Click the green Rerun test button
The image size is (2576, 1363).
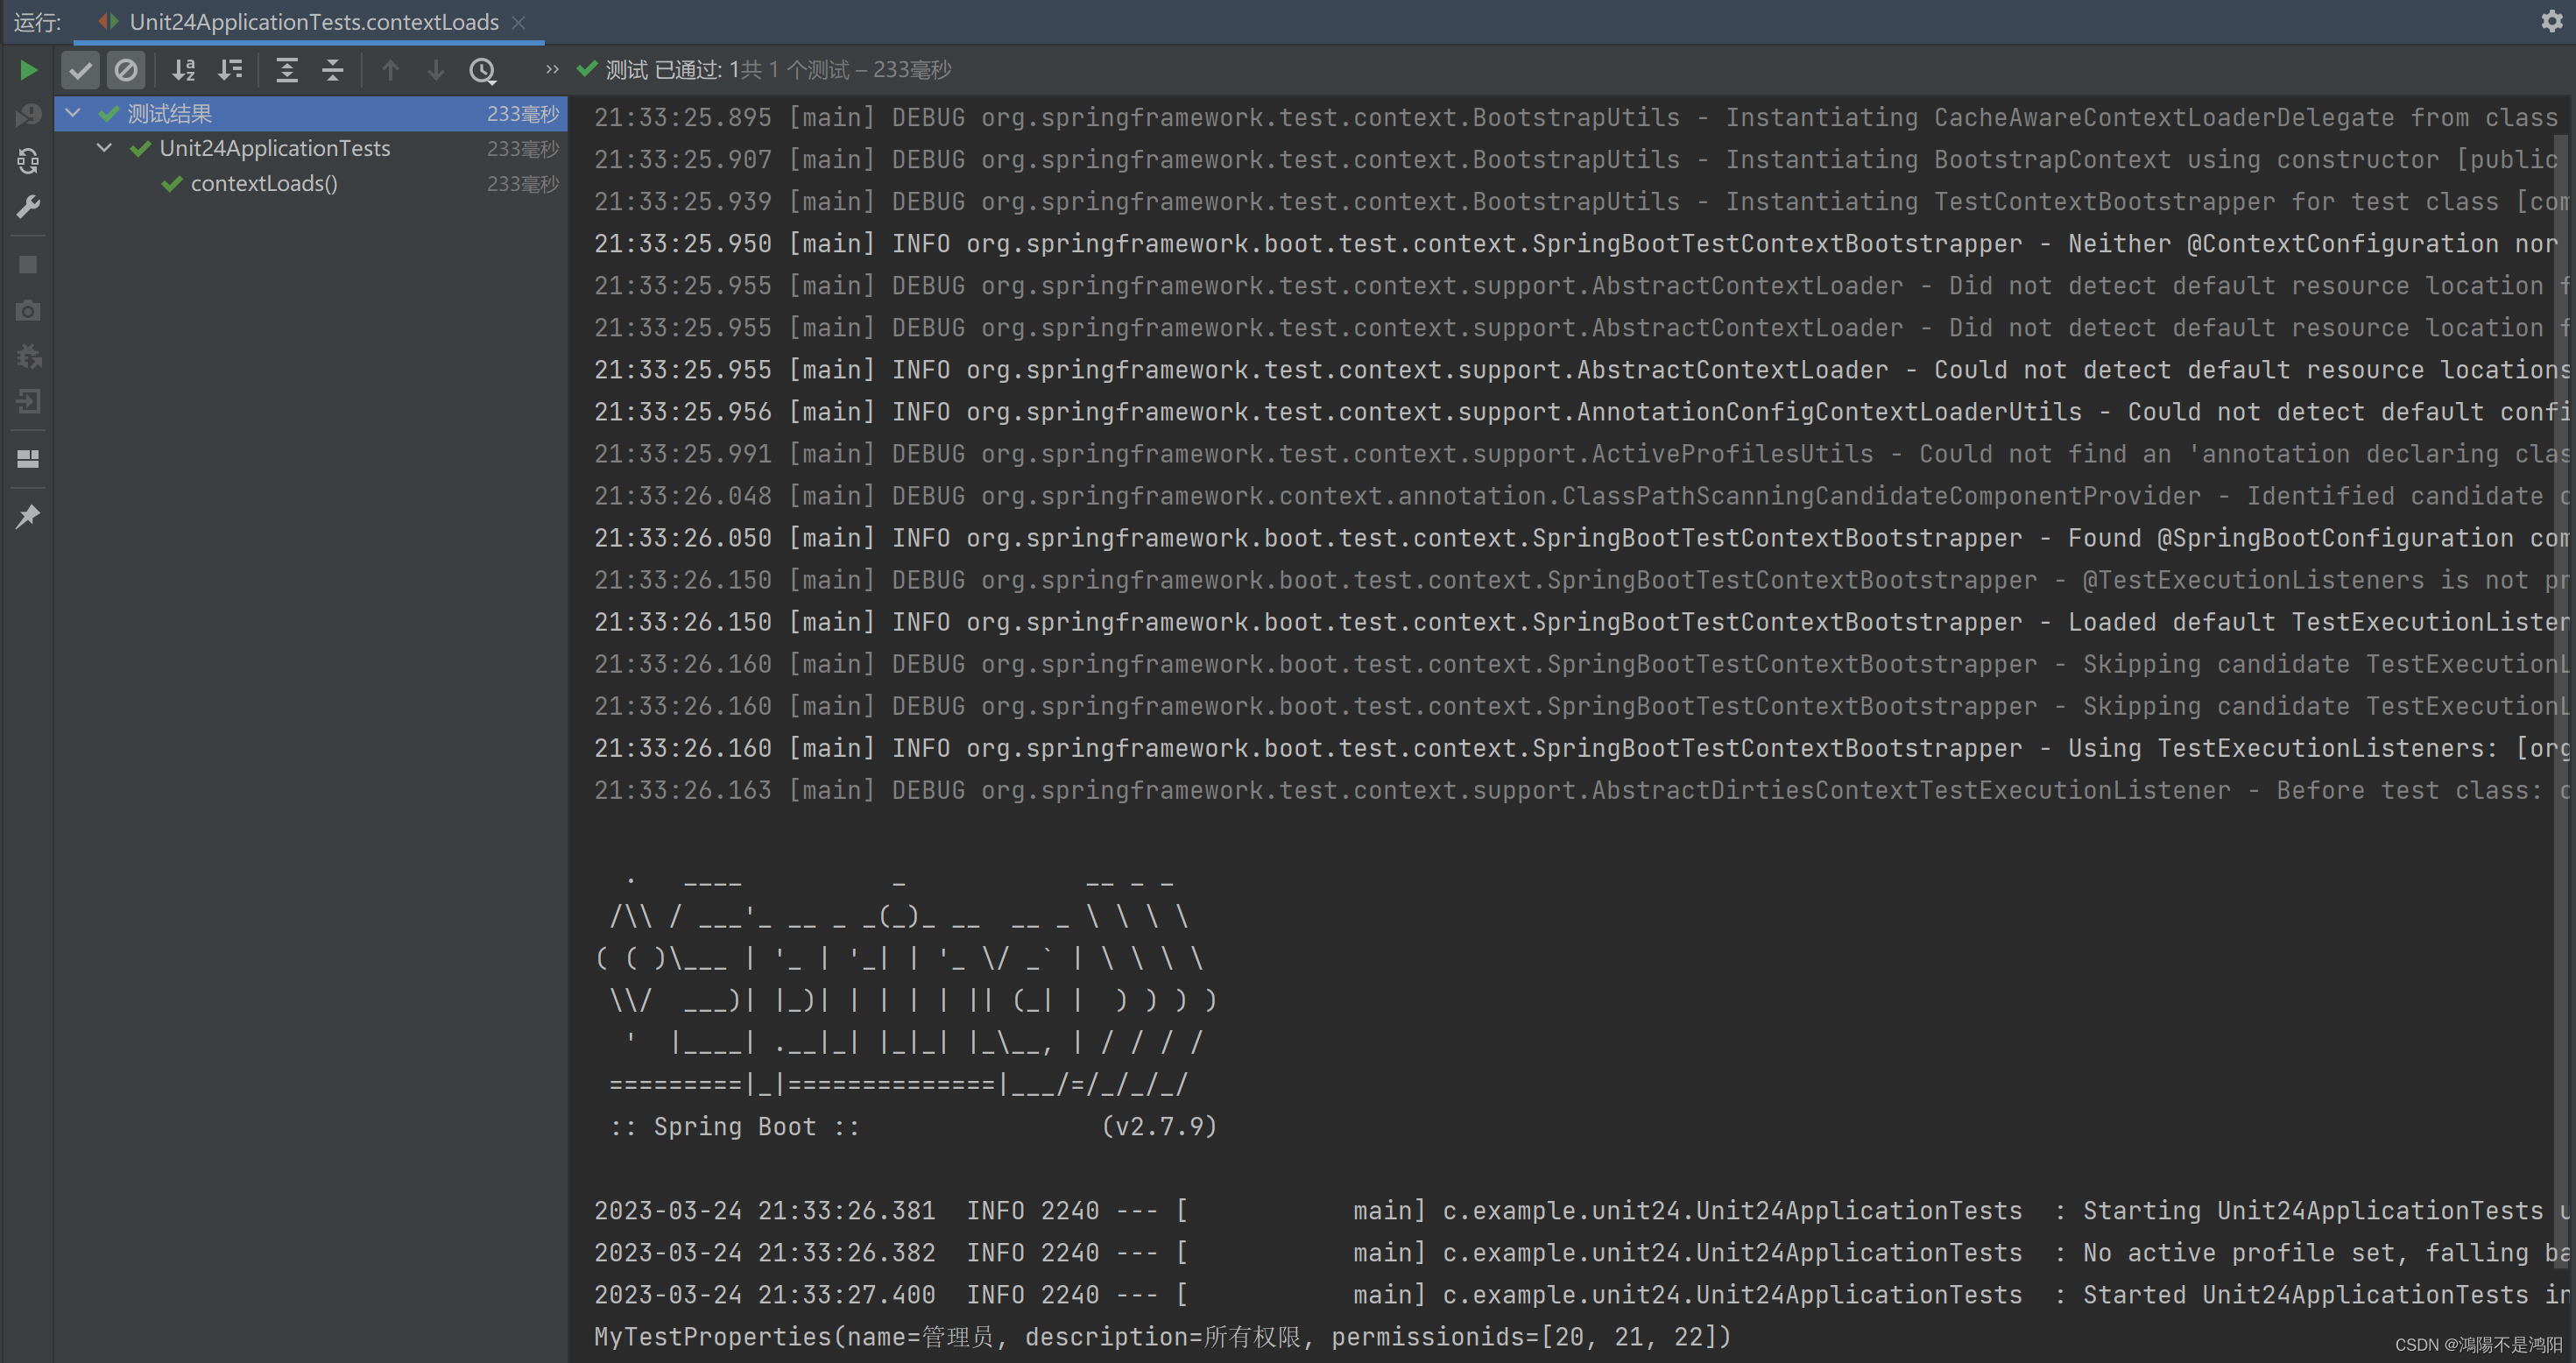(x=28, y=70)
